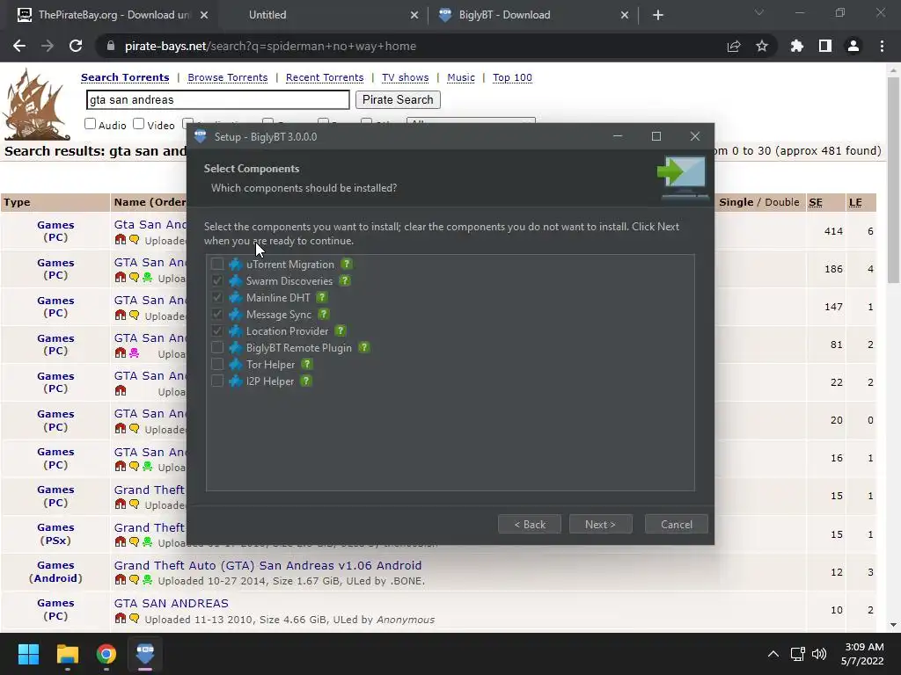The image size is (901, 675).
Task: Check the Audio filter on Pirate Bay
Action: tap(91, 124)
